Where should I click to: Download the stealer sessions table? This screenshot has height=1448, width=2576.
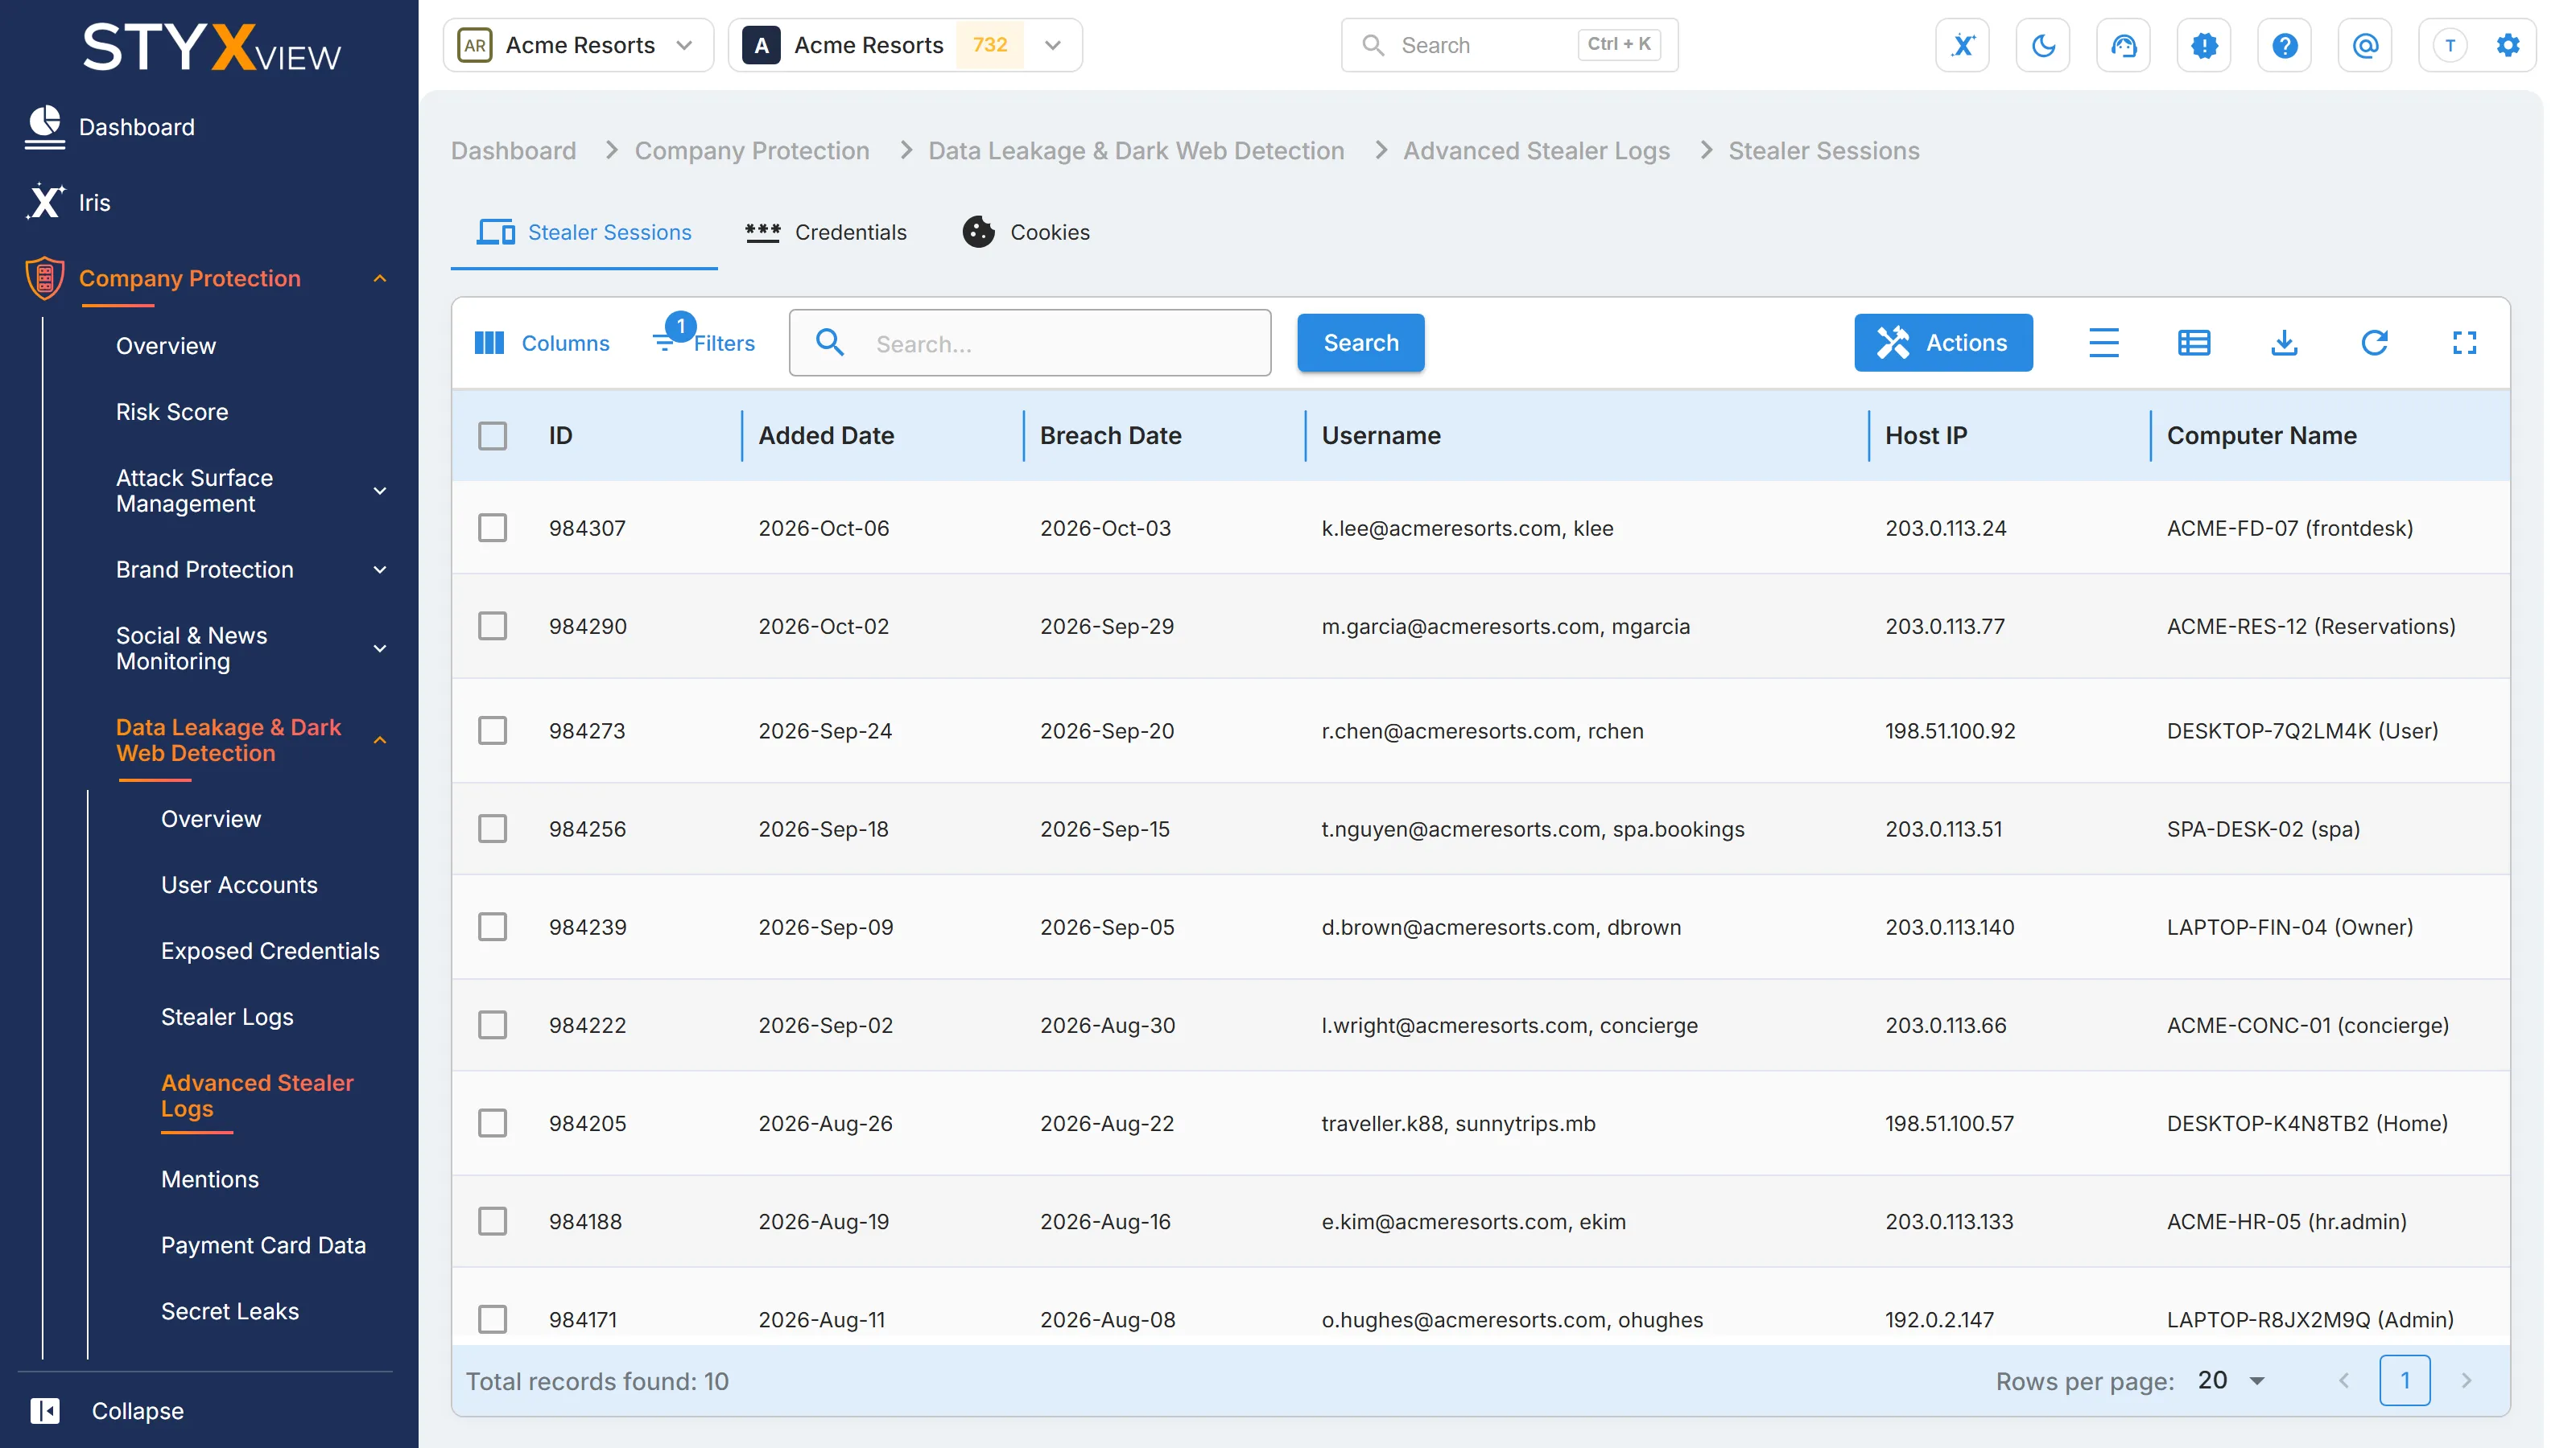2284,343
